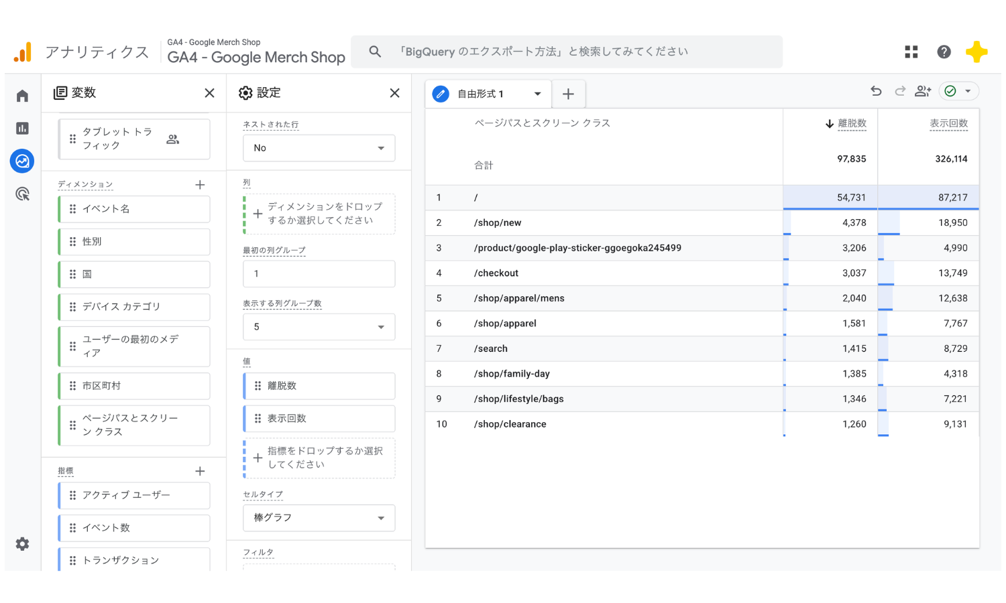Click the /shop/clearance row path
This screenshot has width=1006, height=603.
[510, 424]
